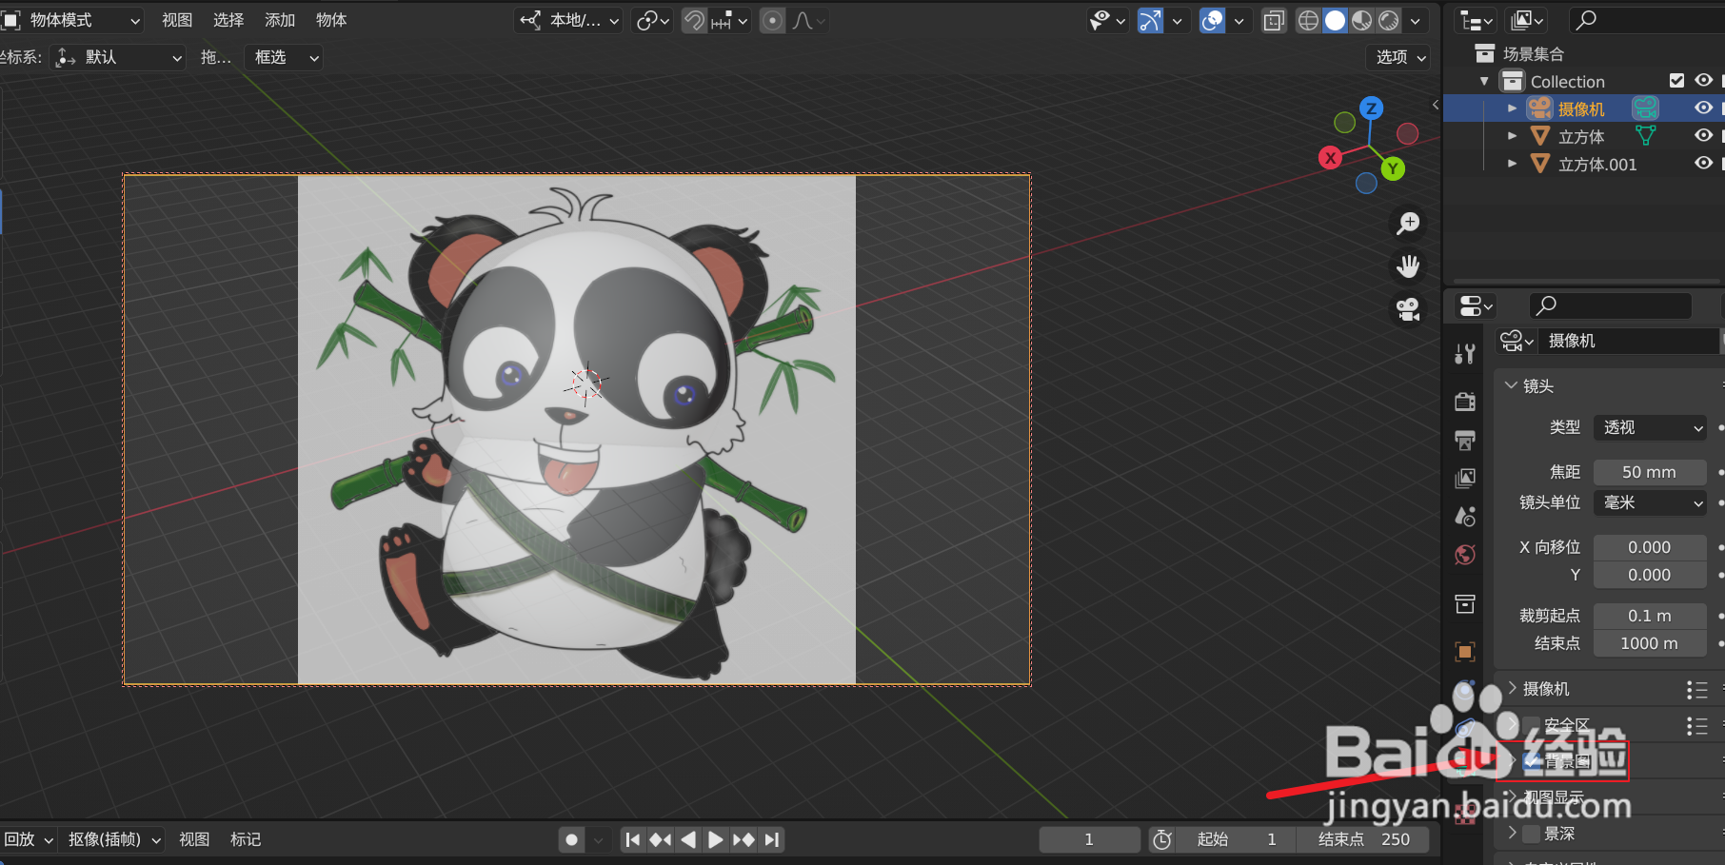Expand the 摄像机 tree item arrow
This screenshot has height=865, width=1725.
coord(1512,108)
